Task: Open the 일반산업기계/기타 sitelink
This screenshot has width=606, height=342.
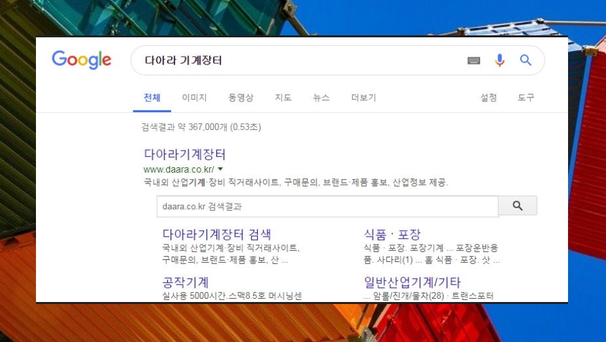Action: click(412, 282)
